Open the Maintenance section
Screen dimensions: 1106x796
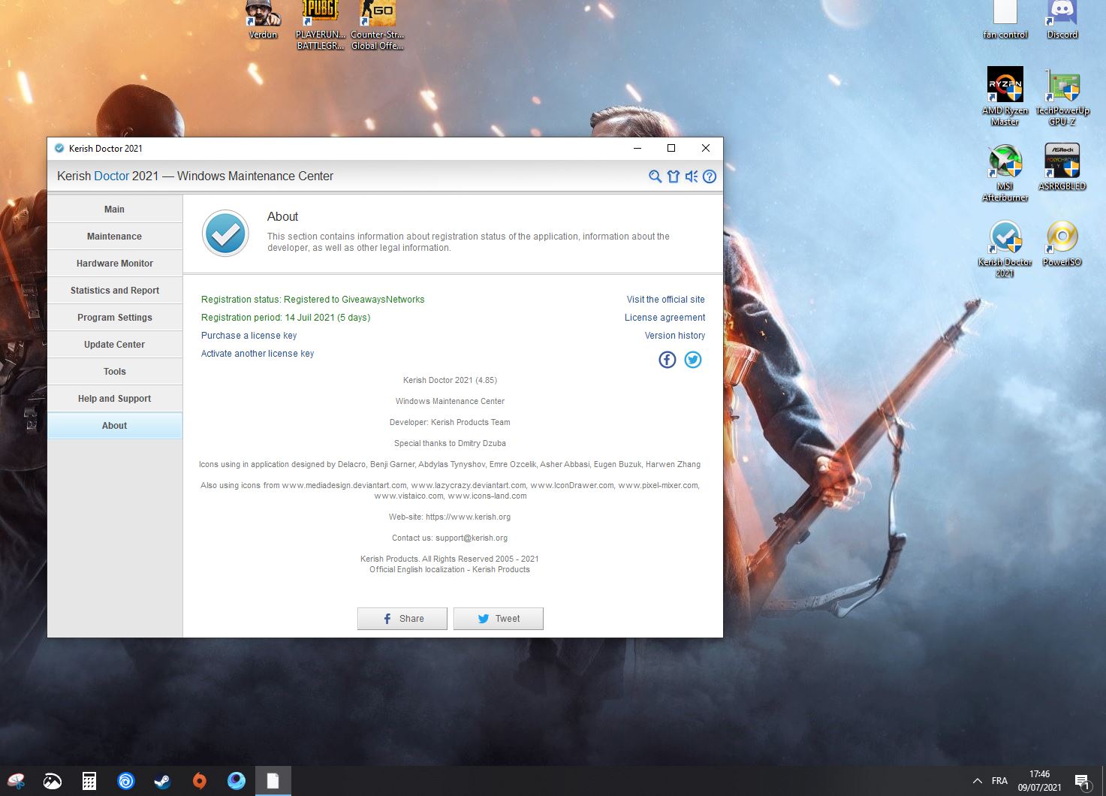click(115, 237)
